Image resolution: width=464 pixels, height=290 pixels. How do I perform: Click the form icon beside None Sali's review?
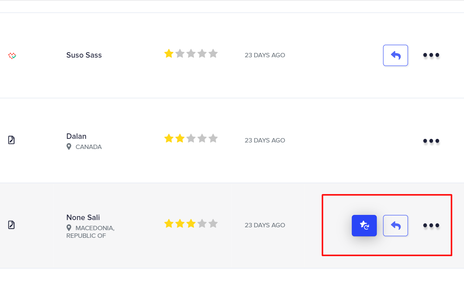pyautogui.click(x=11, y=225)
